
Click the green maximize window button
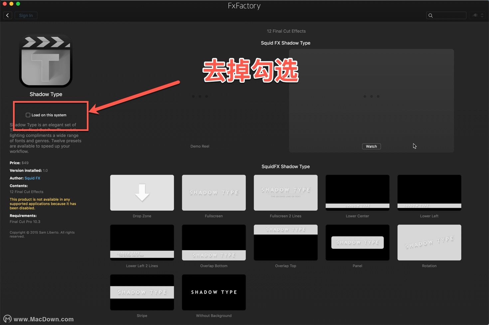click(18, 4)
